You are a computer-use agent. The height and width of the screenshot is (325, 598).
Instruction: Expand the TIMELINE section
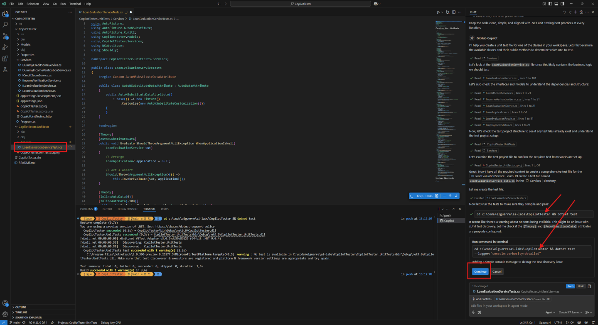pos(44,312)
